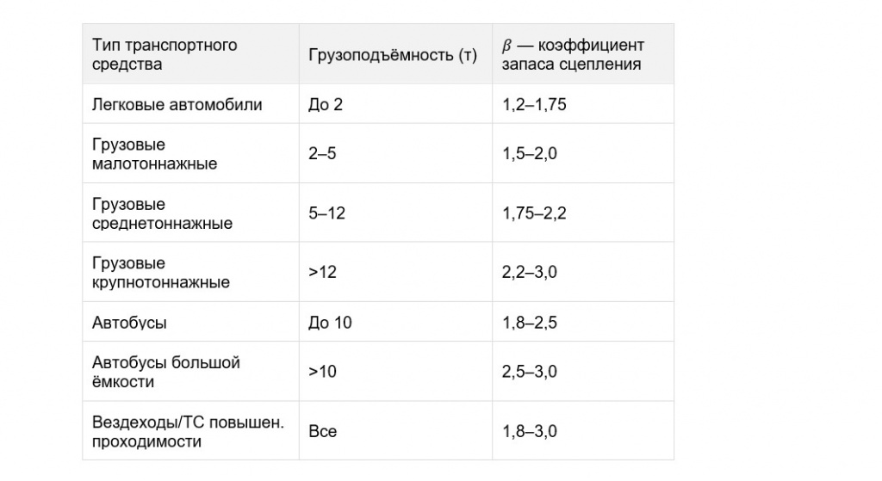Select the 'Автобусы большой ёмкости' cell
The image size is (882, 481).
pyautogui.click(x=190, y=372)
